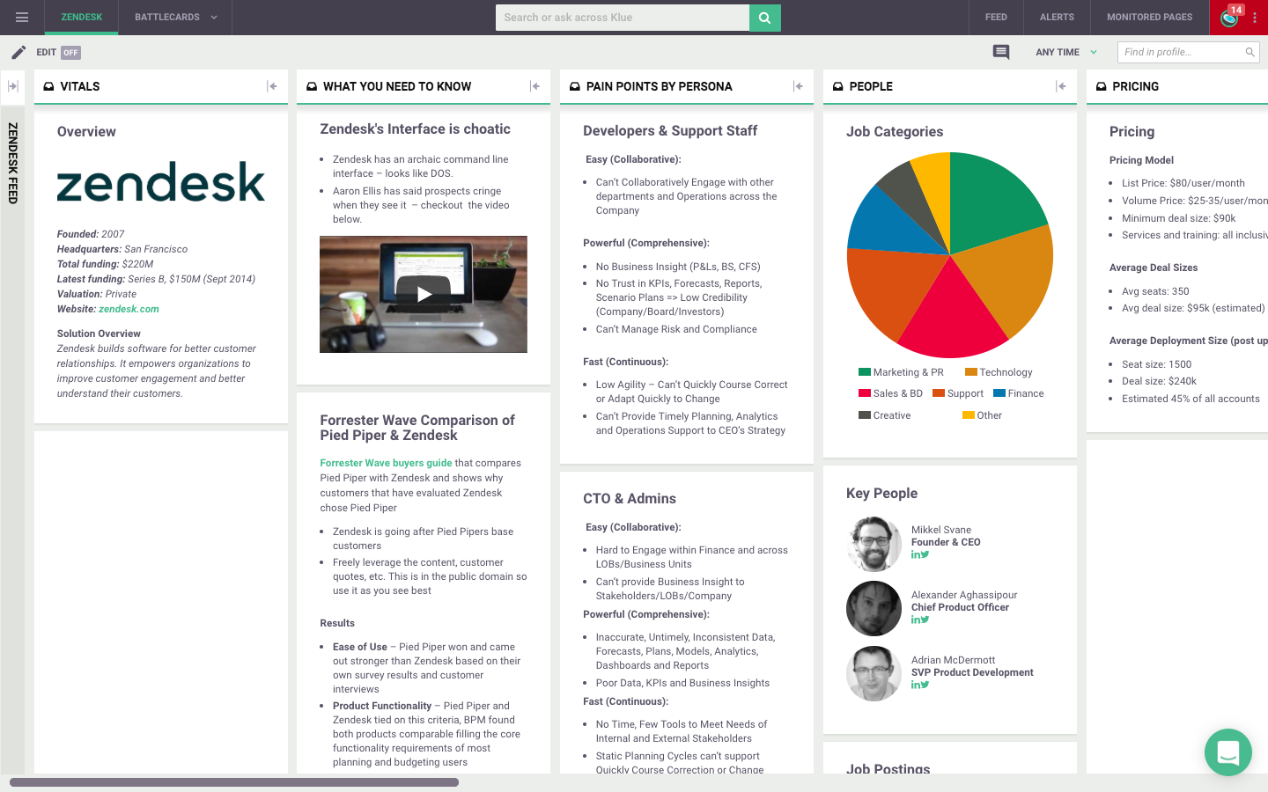The width and height of the screenshot is (1268, 792).
Task: Click the Pain Points column header icon
Action: point(575,86)
